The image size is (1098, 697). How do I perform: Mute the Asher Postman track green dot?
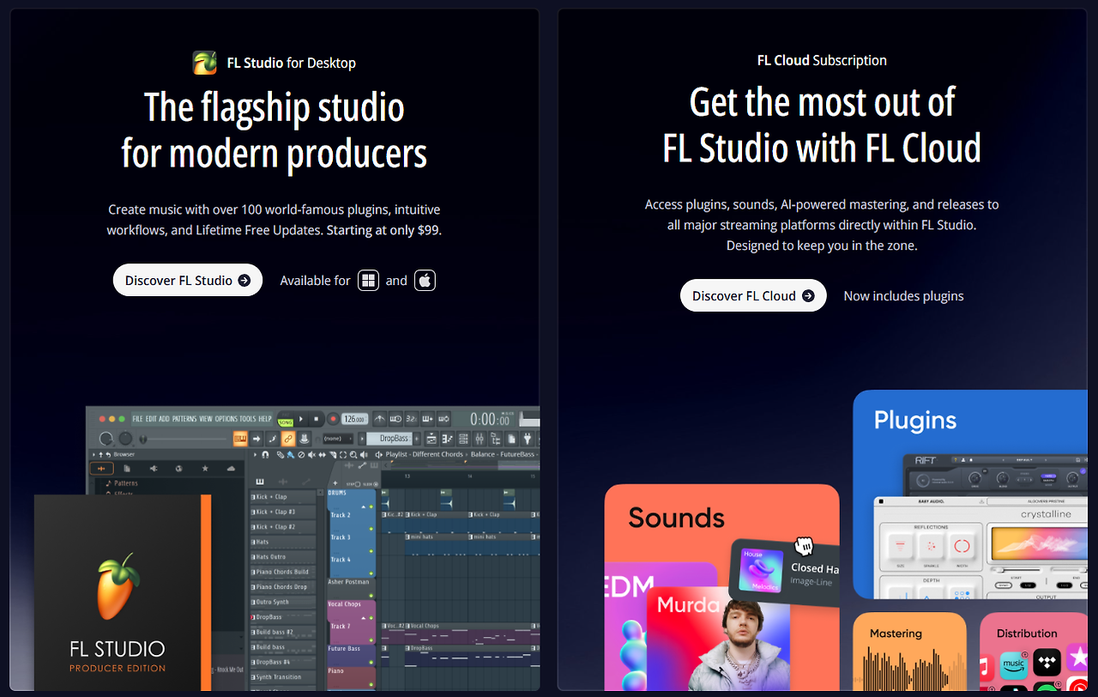371,596
